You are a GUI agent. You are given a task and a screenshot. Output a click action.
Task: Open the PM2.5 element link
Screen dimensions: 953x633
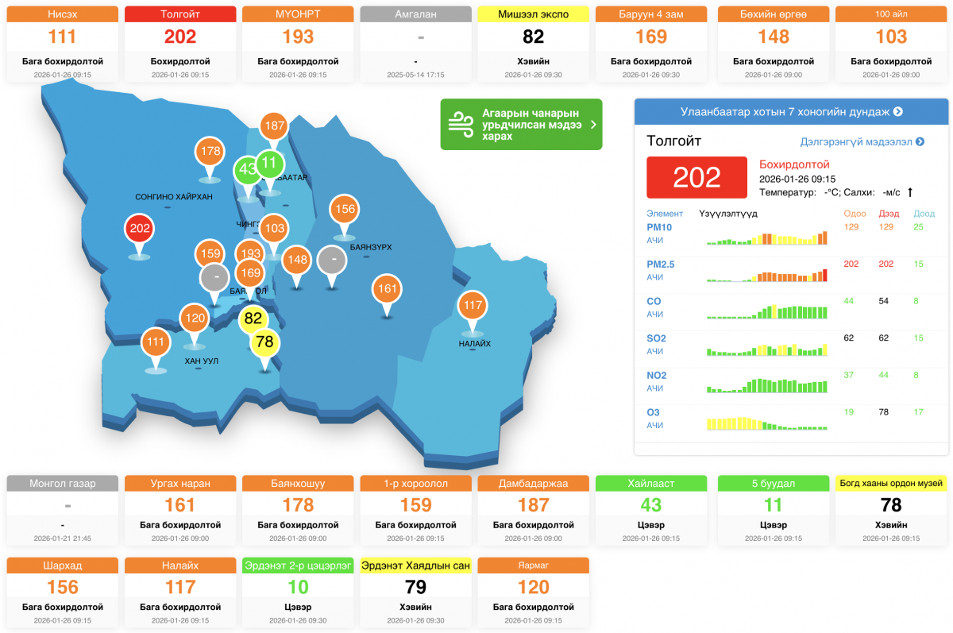pyautogui.click(x=661, y=264)
